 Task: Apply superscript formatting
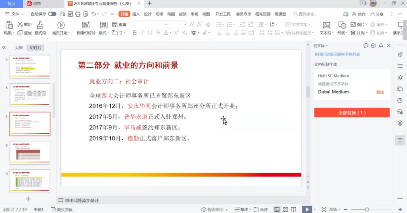(x=176, y=33)
